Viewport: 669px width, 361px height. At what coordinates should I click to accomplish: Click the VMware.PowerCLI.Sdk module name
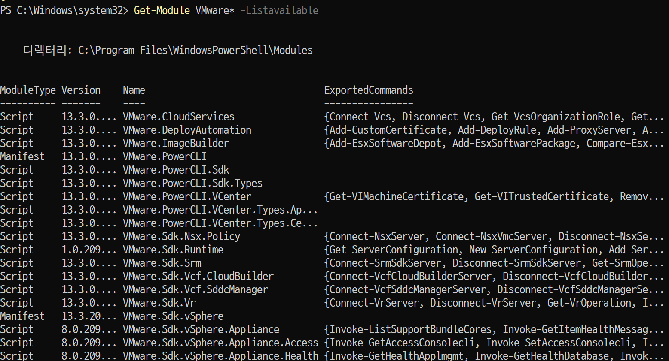176,170
